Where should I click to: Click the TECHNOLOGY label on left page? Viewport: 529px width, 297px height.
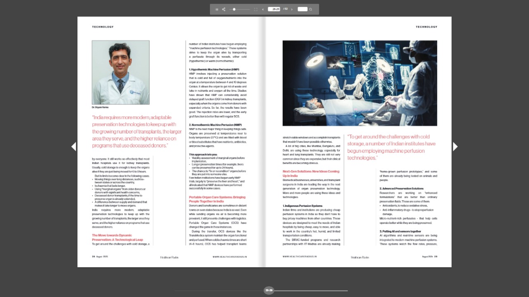click(102, 27)
